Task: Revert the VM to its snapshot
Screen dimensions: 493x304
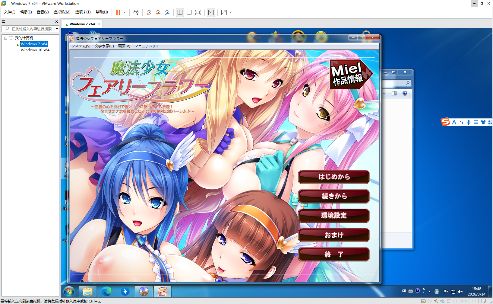Action: 158,12
